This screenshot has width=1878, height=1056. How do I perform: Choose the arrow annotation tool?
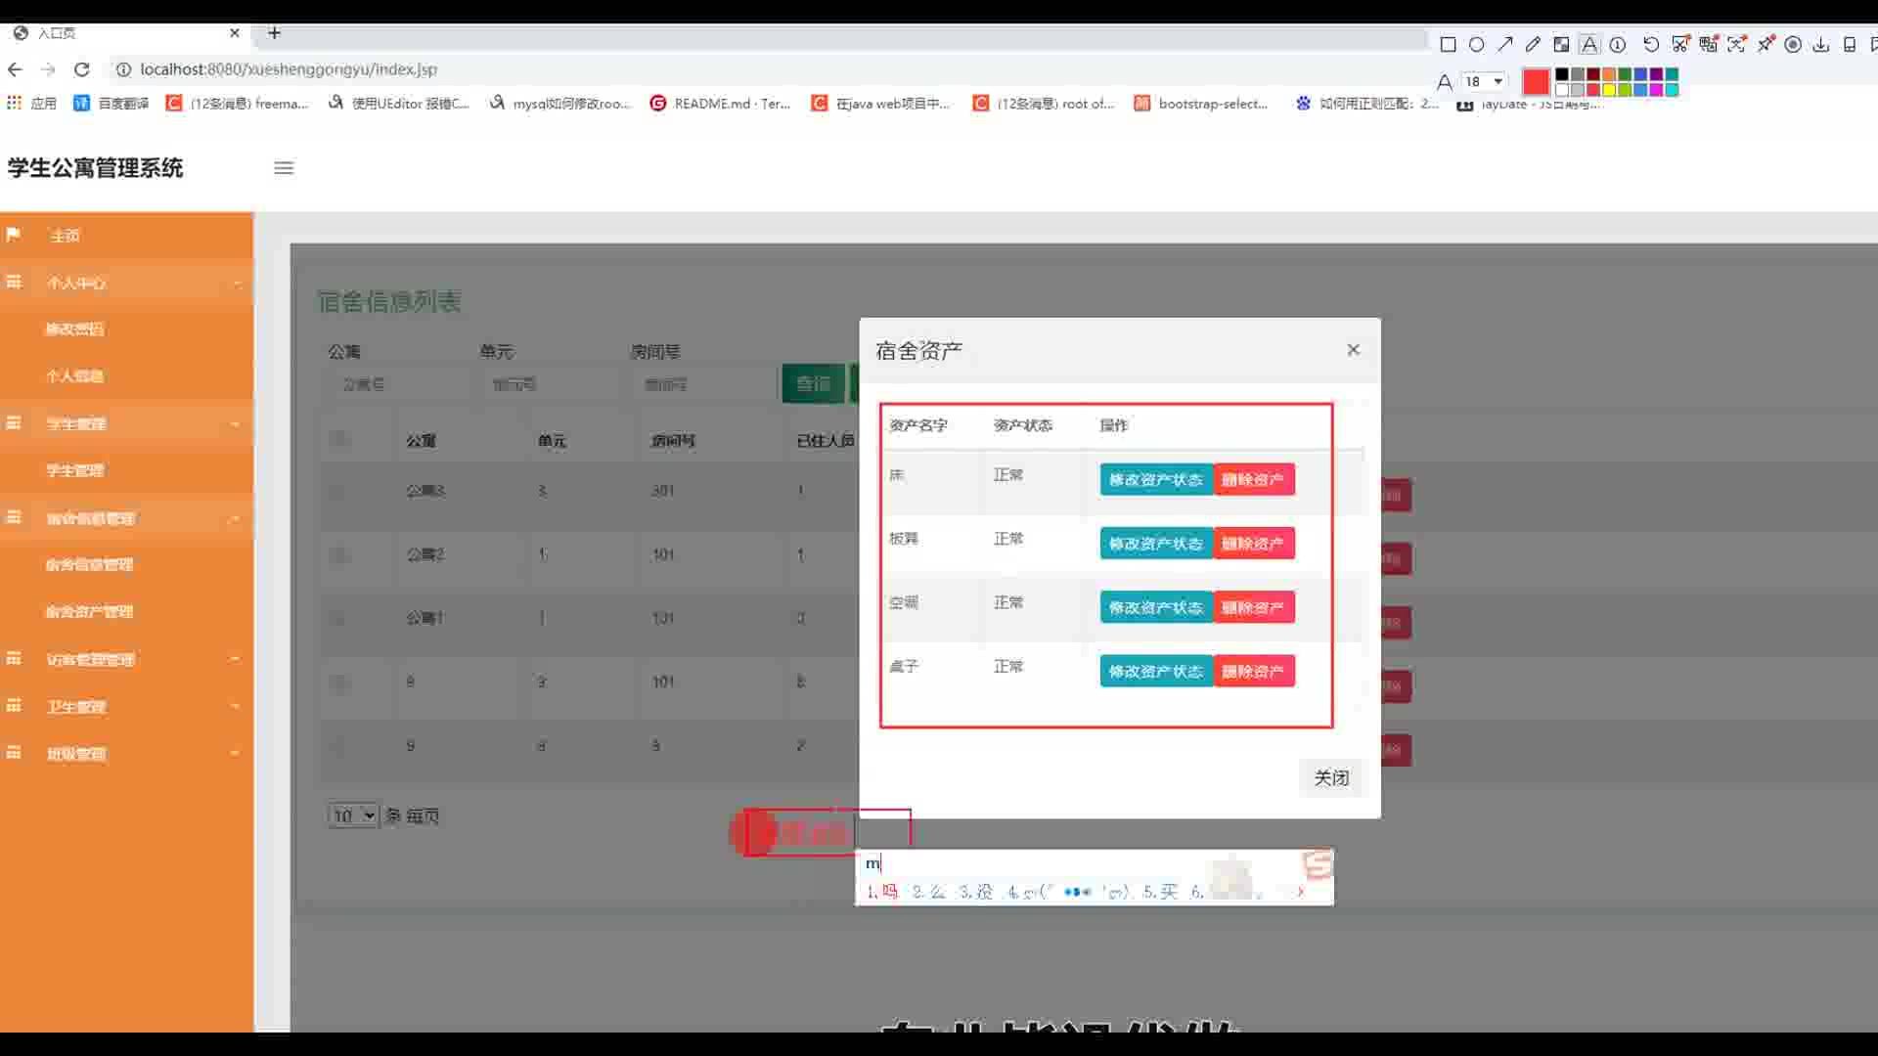pos(1505,44)
